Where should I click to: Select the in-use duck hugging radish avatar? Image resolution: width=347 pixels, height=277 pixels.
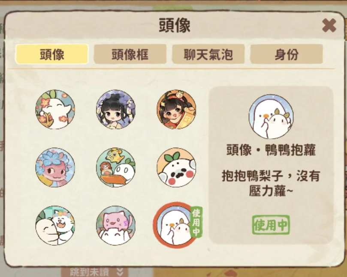point(176,225)
